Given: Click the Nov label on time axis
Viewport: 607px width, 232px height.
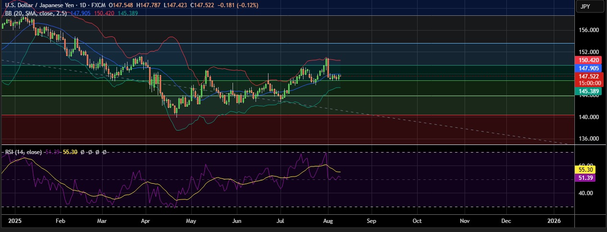Looking at the screenshot, I should 464,221.
